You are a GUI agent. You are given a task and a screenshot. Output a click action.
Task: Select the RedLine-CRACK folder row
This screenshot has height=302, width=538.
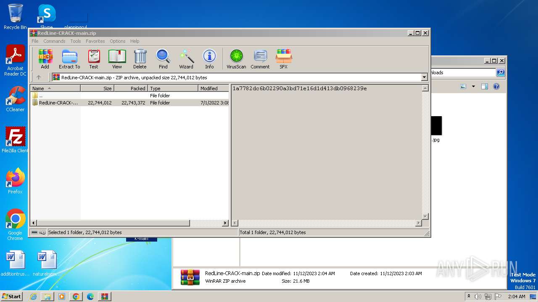click(x=130, y=103)
